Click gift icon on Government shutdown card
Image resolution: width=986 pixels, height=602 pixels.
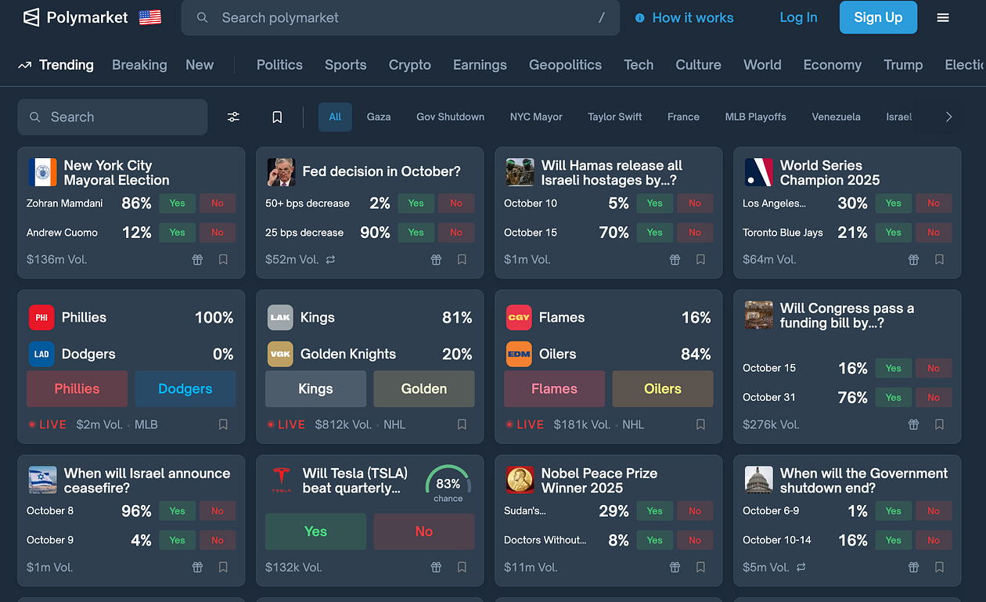[x=913, y=567]
